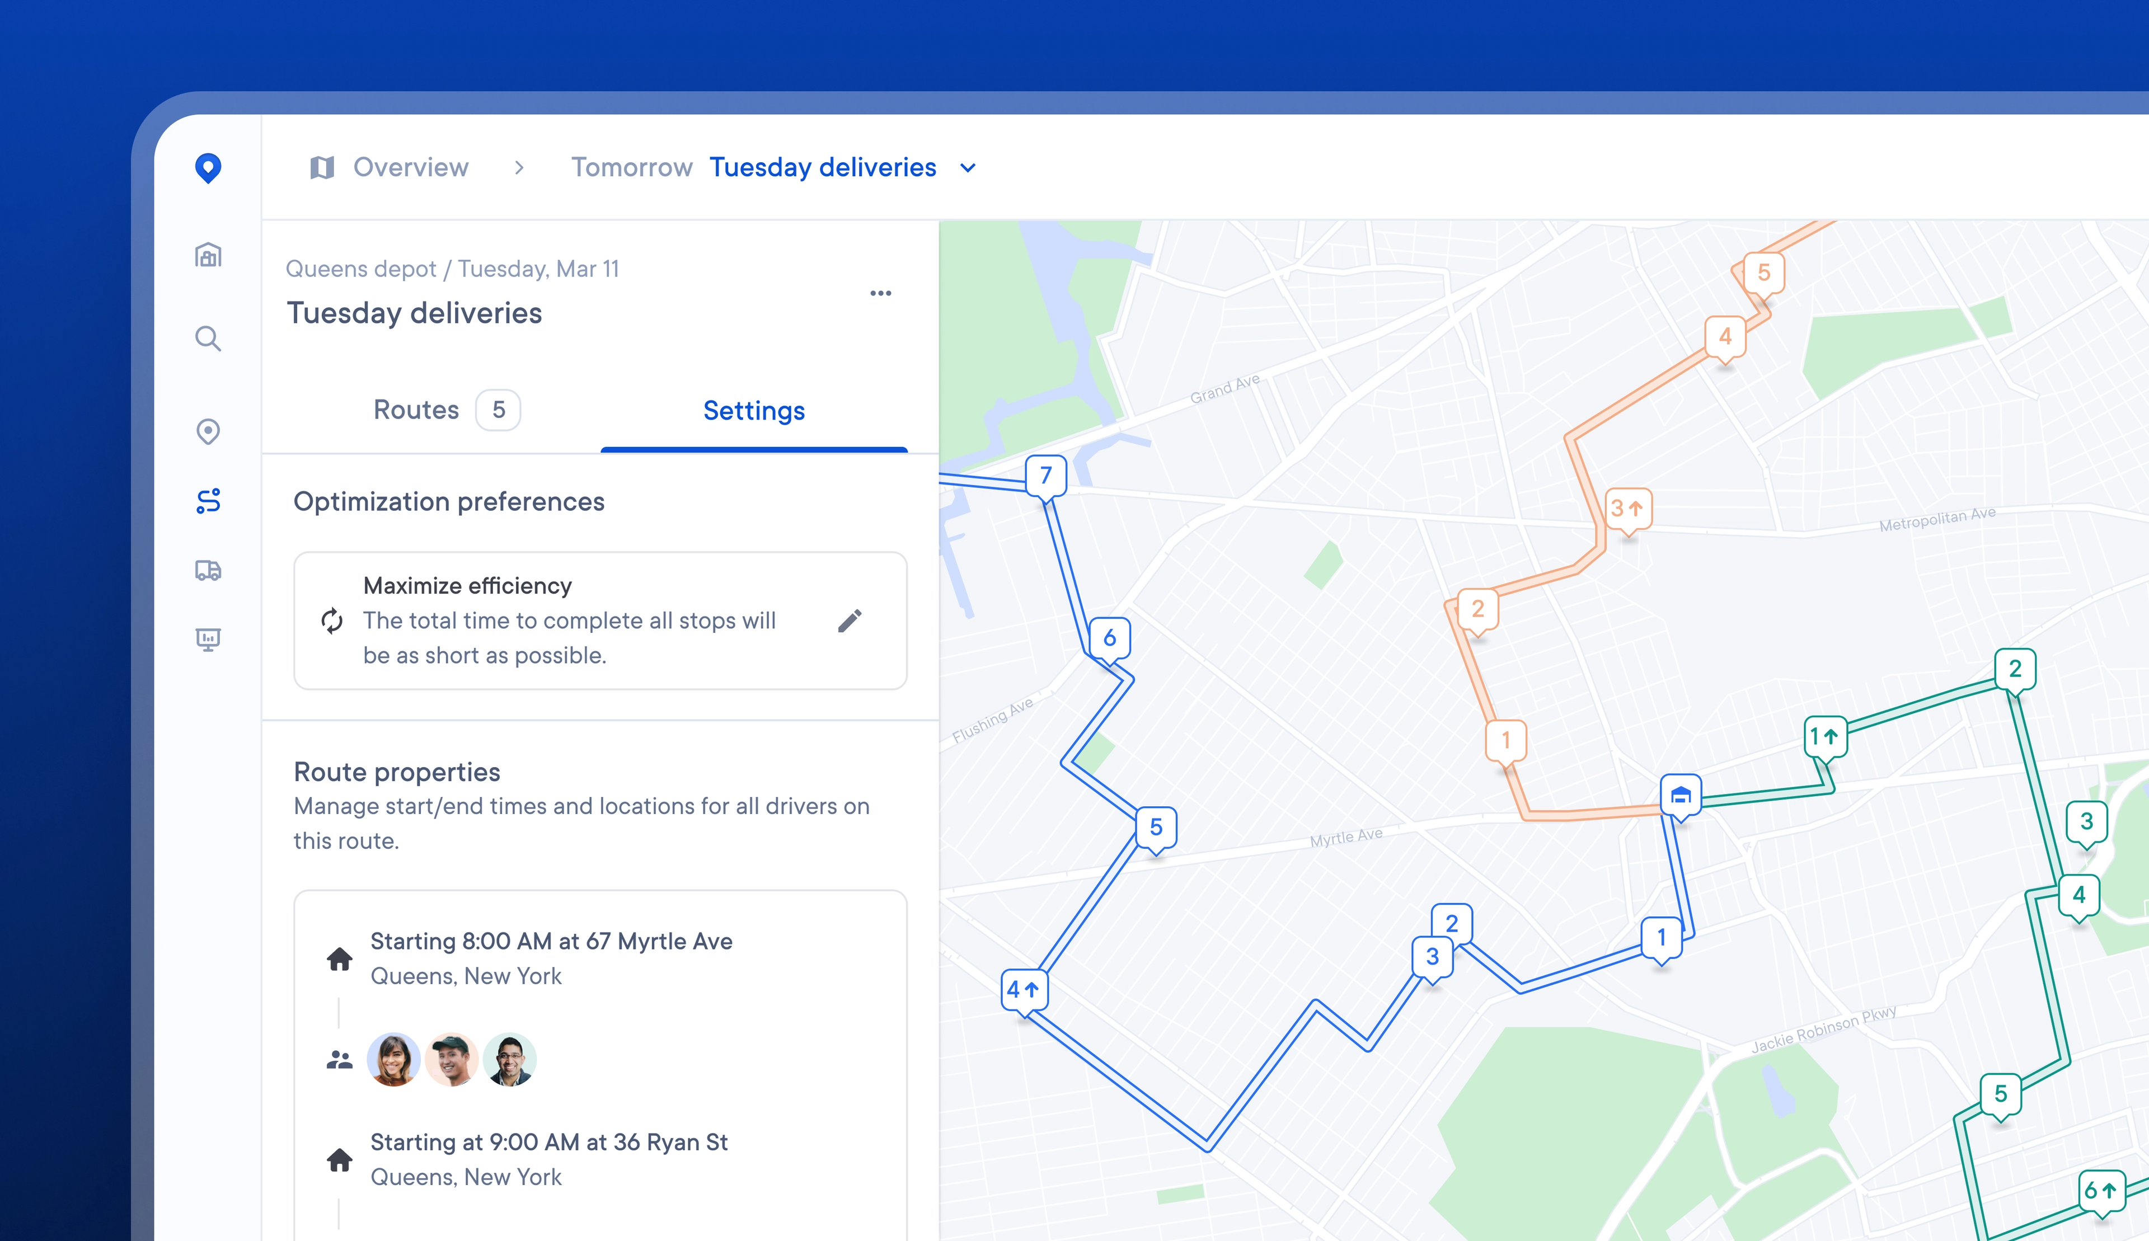This screenshot has width=2149, height=1241.
Task: Click the search magnifier in sidebar
Action: point(208,339)
